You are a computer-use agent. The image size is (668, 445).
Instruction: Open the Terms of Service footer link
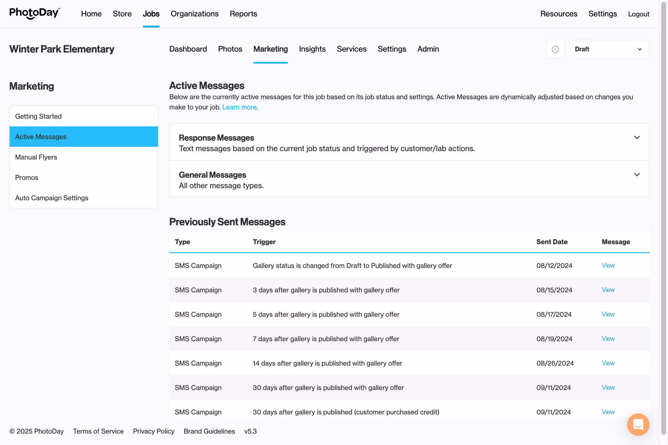click(x=98, y=431)
